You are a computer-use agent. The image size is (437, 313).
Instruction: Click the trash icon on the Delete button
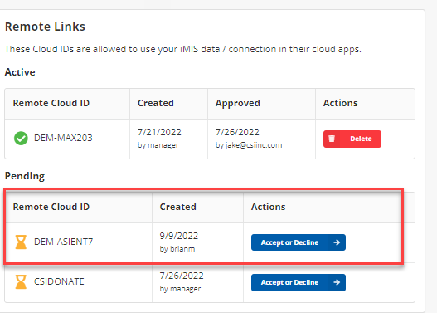coord(332,139)
